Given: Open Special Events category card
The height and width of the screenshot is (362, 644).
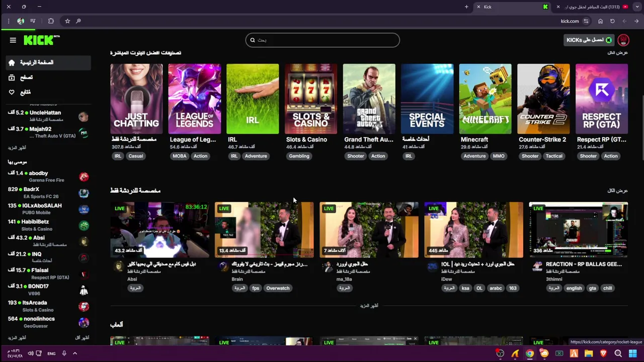Looking at the screenshot, I should pos(427,99).
